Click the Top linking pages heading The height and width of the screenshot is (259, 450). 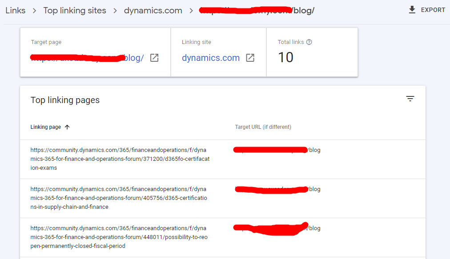tap(65, 100)
